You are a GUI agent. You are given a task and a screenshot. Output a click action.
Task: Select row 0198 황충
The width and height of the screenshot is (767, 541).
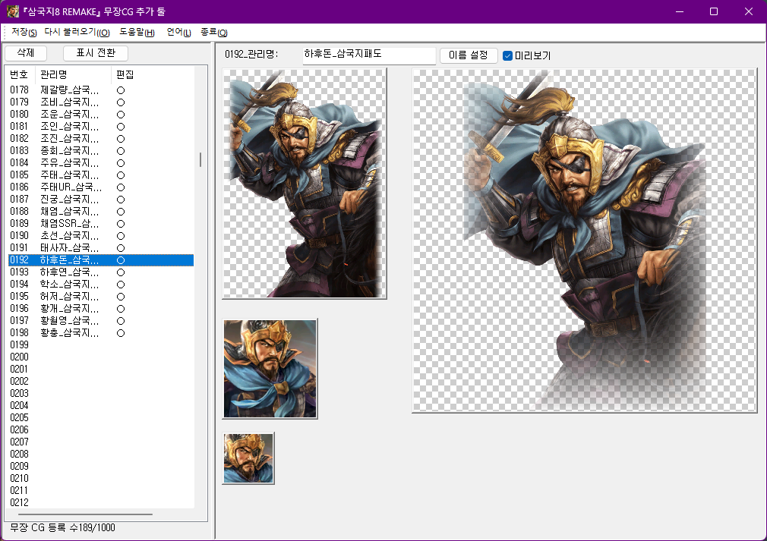point(101,333)
